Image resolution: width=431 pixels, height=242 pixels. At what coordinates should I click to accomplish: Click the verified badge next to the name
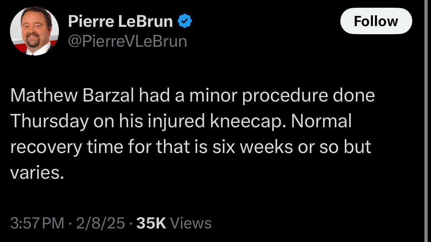coord(185,21)
